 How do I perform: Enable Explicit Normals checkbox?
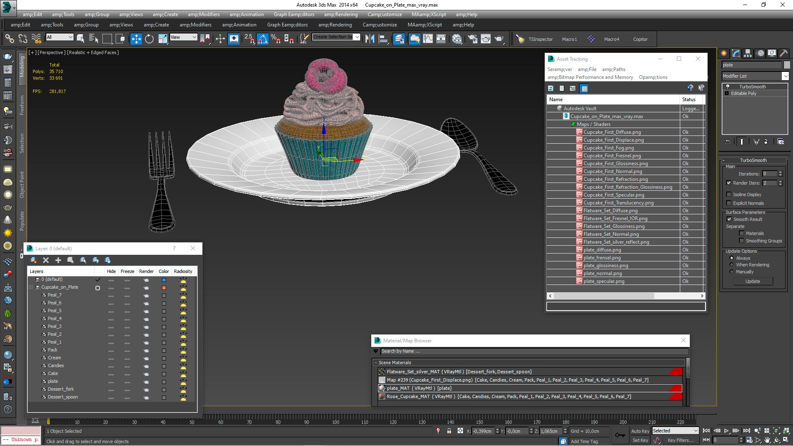(x=729, y=203)
